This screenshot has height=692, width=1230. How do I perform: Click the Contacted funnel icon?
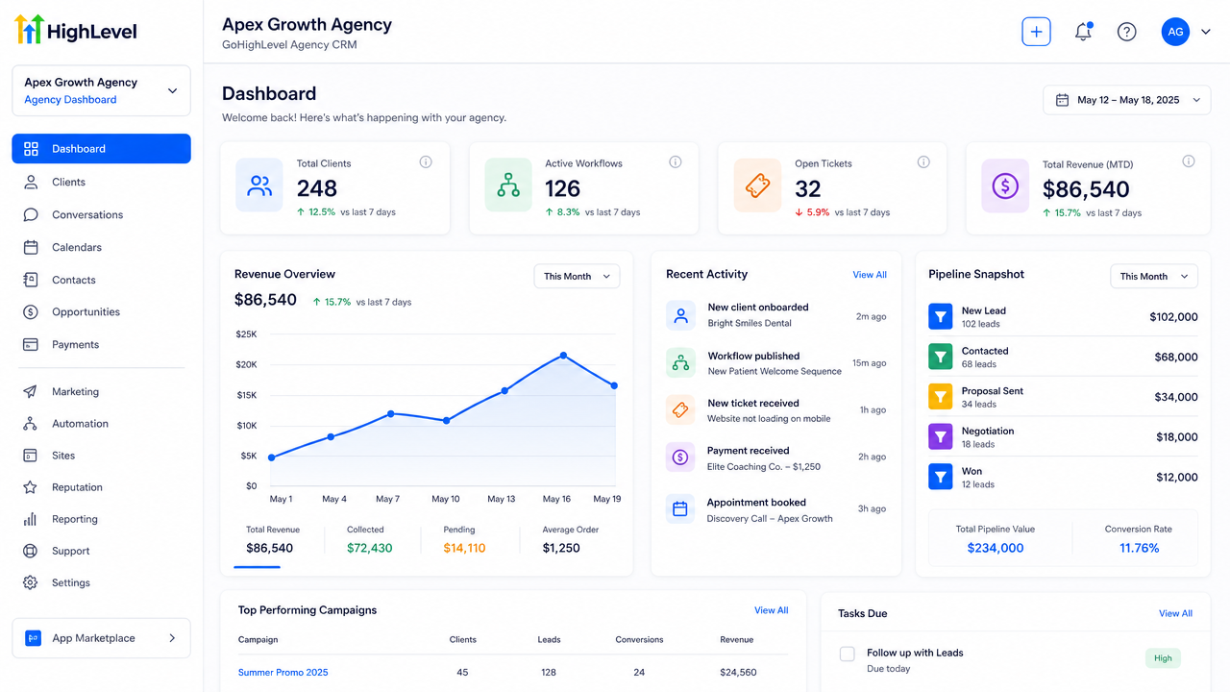click(x=940, y=357)
